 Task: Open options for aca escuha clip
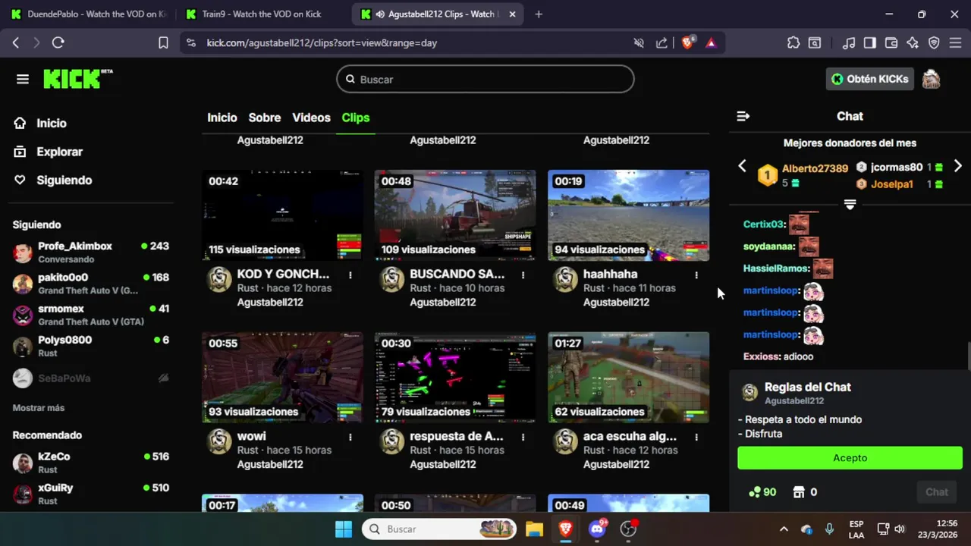(696, 437)
